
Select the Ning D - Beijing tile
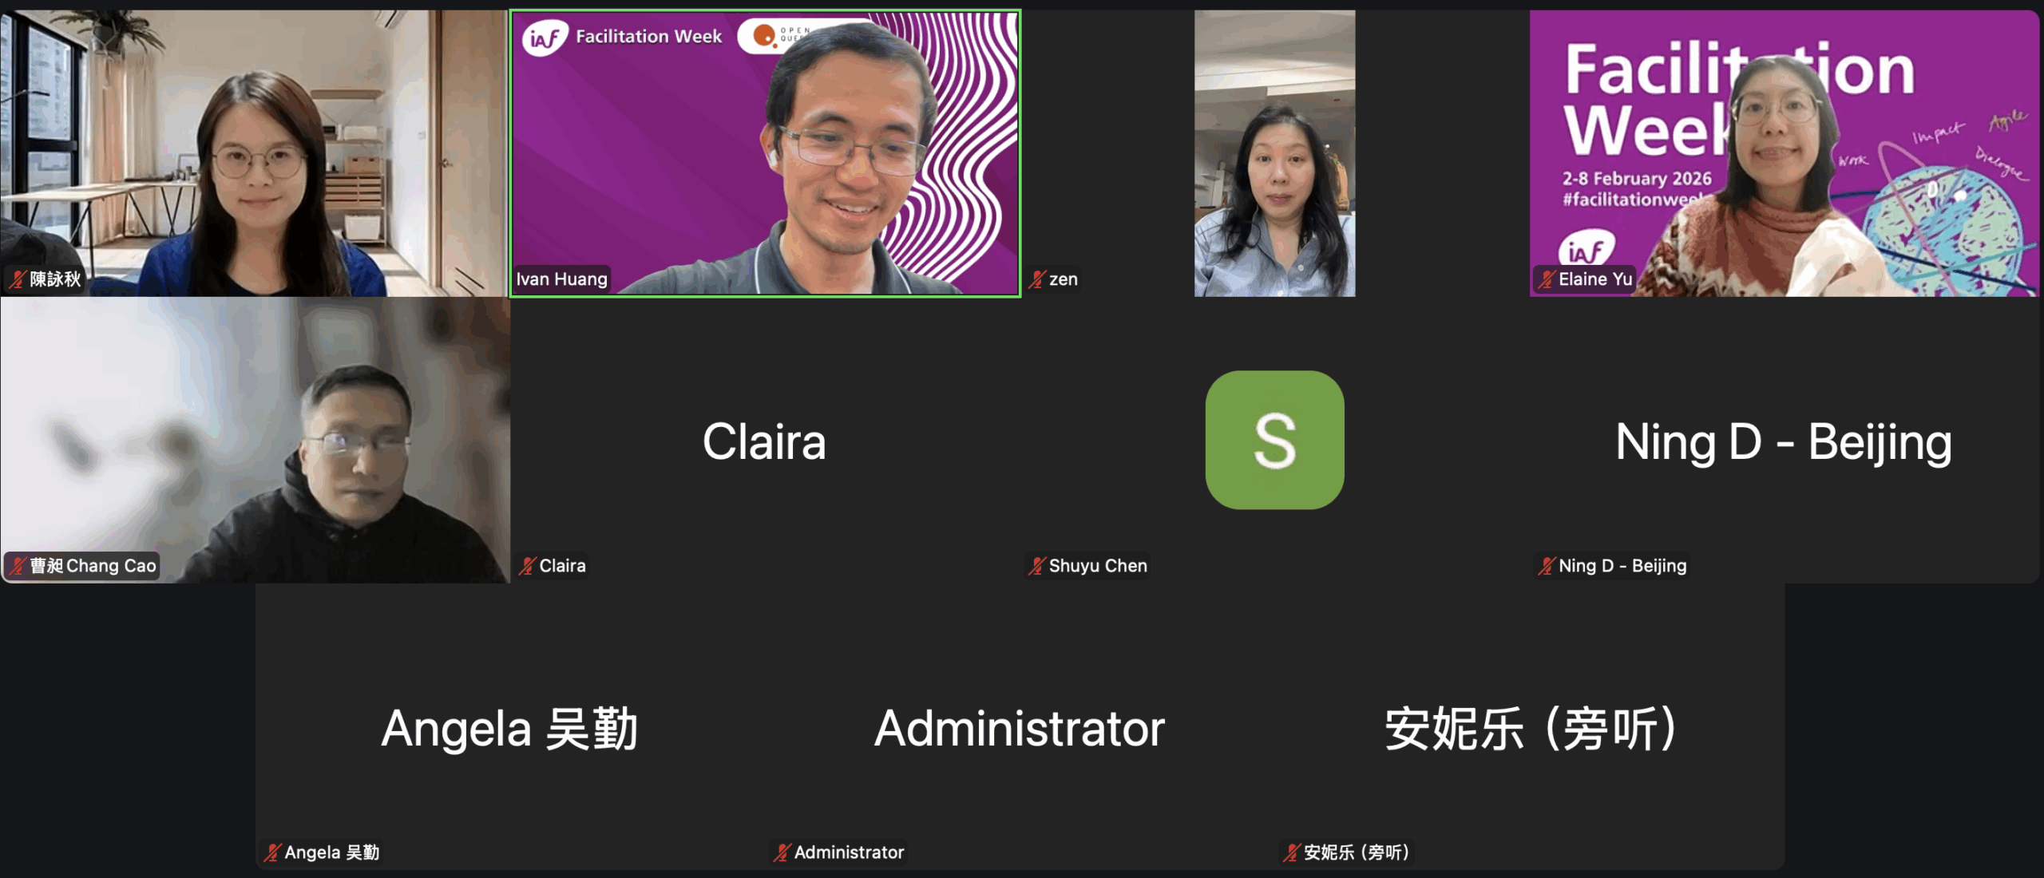click(x=1785, y=440)
